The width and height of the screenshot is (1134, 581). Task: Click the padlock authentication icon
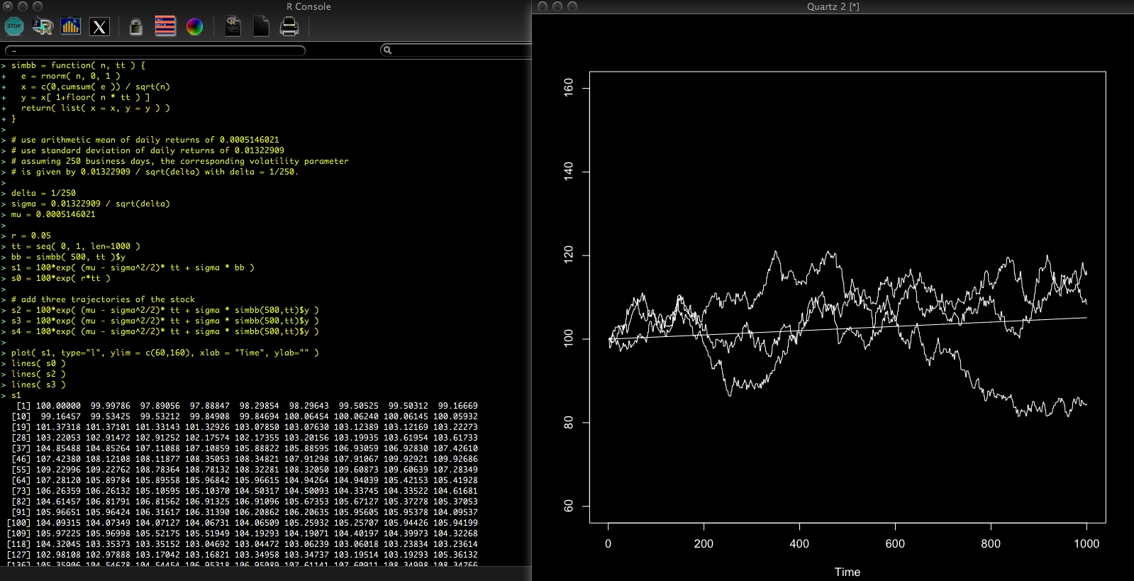click(x=136, y=27)
